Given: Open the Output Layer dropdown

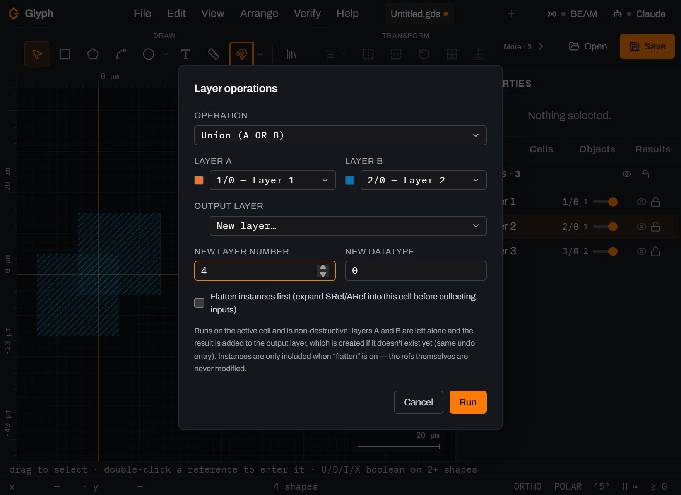Looking at the screenshot, I should coord(348,226).
